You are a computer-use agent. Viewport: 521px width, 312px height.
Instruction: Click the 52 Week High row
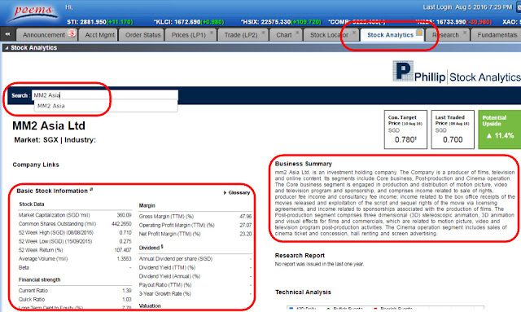[75, 232]
